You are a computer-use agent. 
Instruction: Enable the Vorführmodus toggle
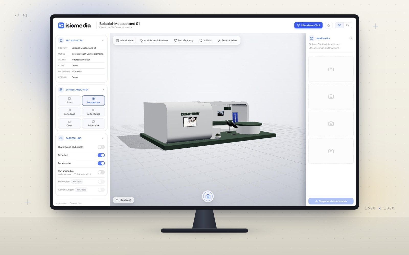click(101, 172)
